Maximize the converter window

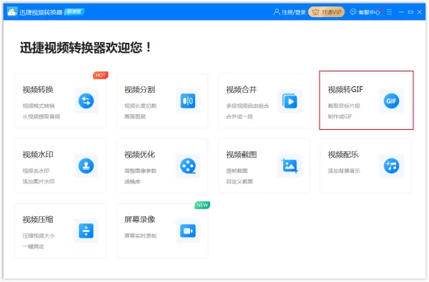[x=410, y=12]
